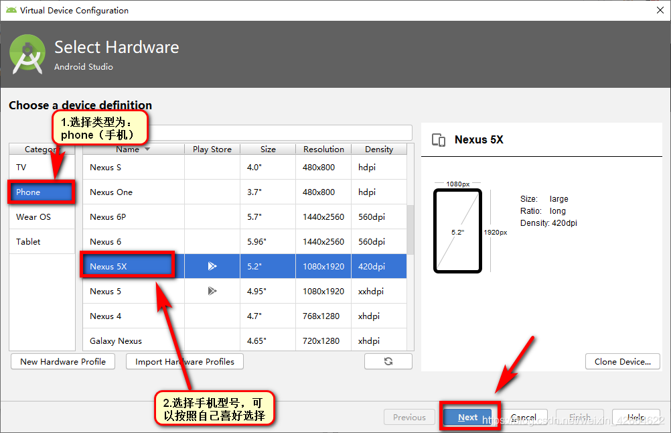Click the Play Store icon in Nexus 5 row
Image resolution: width=671 pixels, height=433 pixels.
[x=212, y=292]
